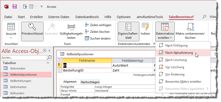The image size is (221, 102).
Task: Click the search magnifier in the ribbon
Action: tap(204, 17)
